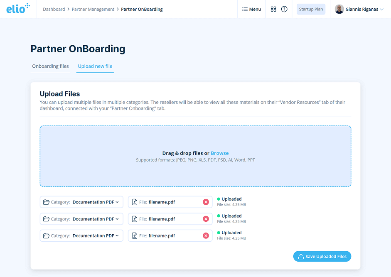Click the Browse link to upload files

pyautogui.click(x=219, y=153)
